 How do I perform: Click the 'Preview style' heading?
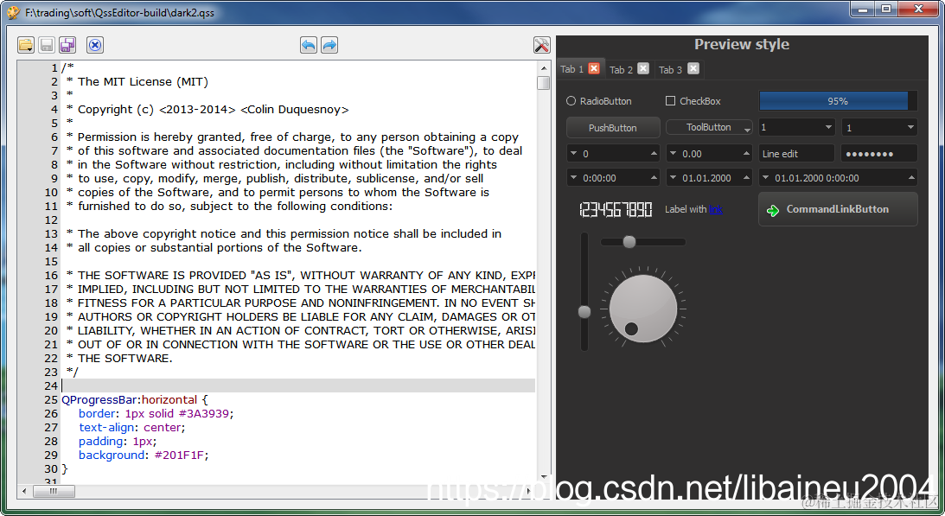tap(741, 44)
